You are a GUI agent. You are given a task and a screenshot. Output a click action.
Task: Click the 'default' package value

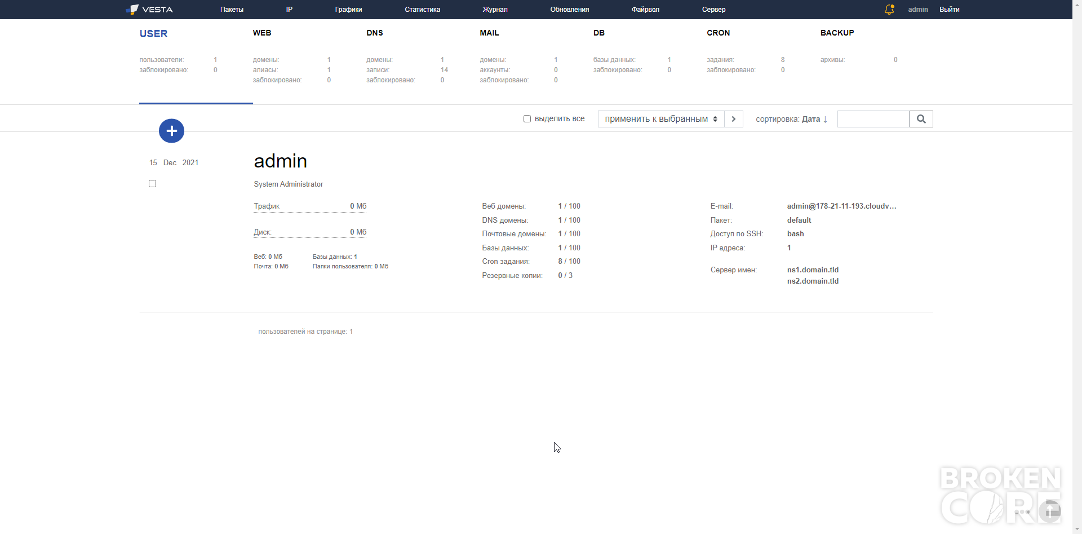coord(799,220)
